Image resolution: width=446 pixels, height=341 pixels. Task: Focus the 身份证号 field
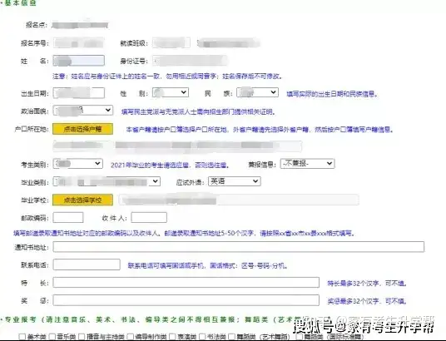coord(190,61)
